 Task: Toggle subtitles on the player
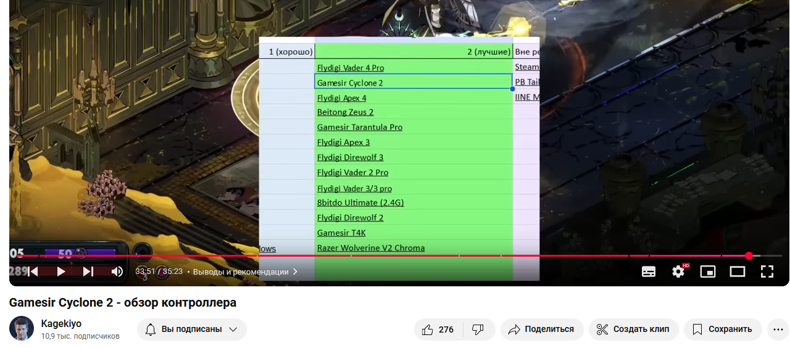pyautogui.click(x=649, y=271)
